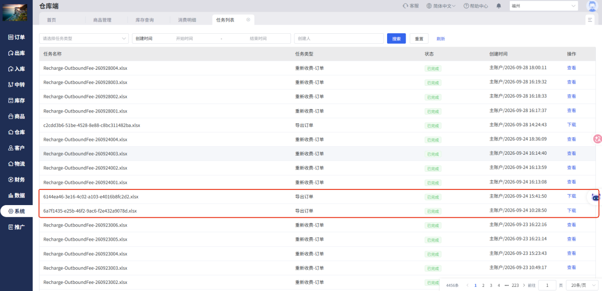The width and height of the screenshot is (602, 291).
Task: Click the user avatar in the top bar
Action: tap(592, 6)
